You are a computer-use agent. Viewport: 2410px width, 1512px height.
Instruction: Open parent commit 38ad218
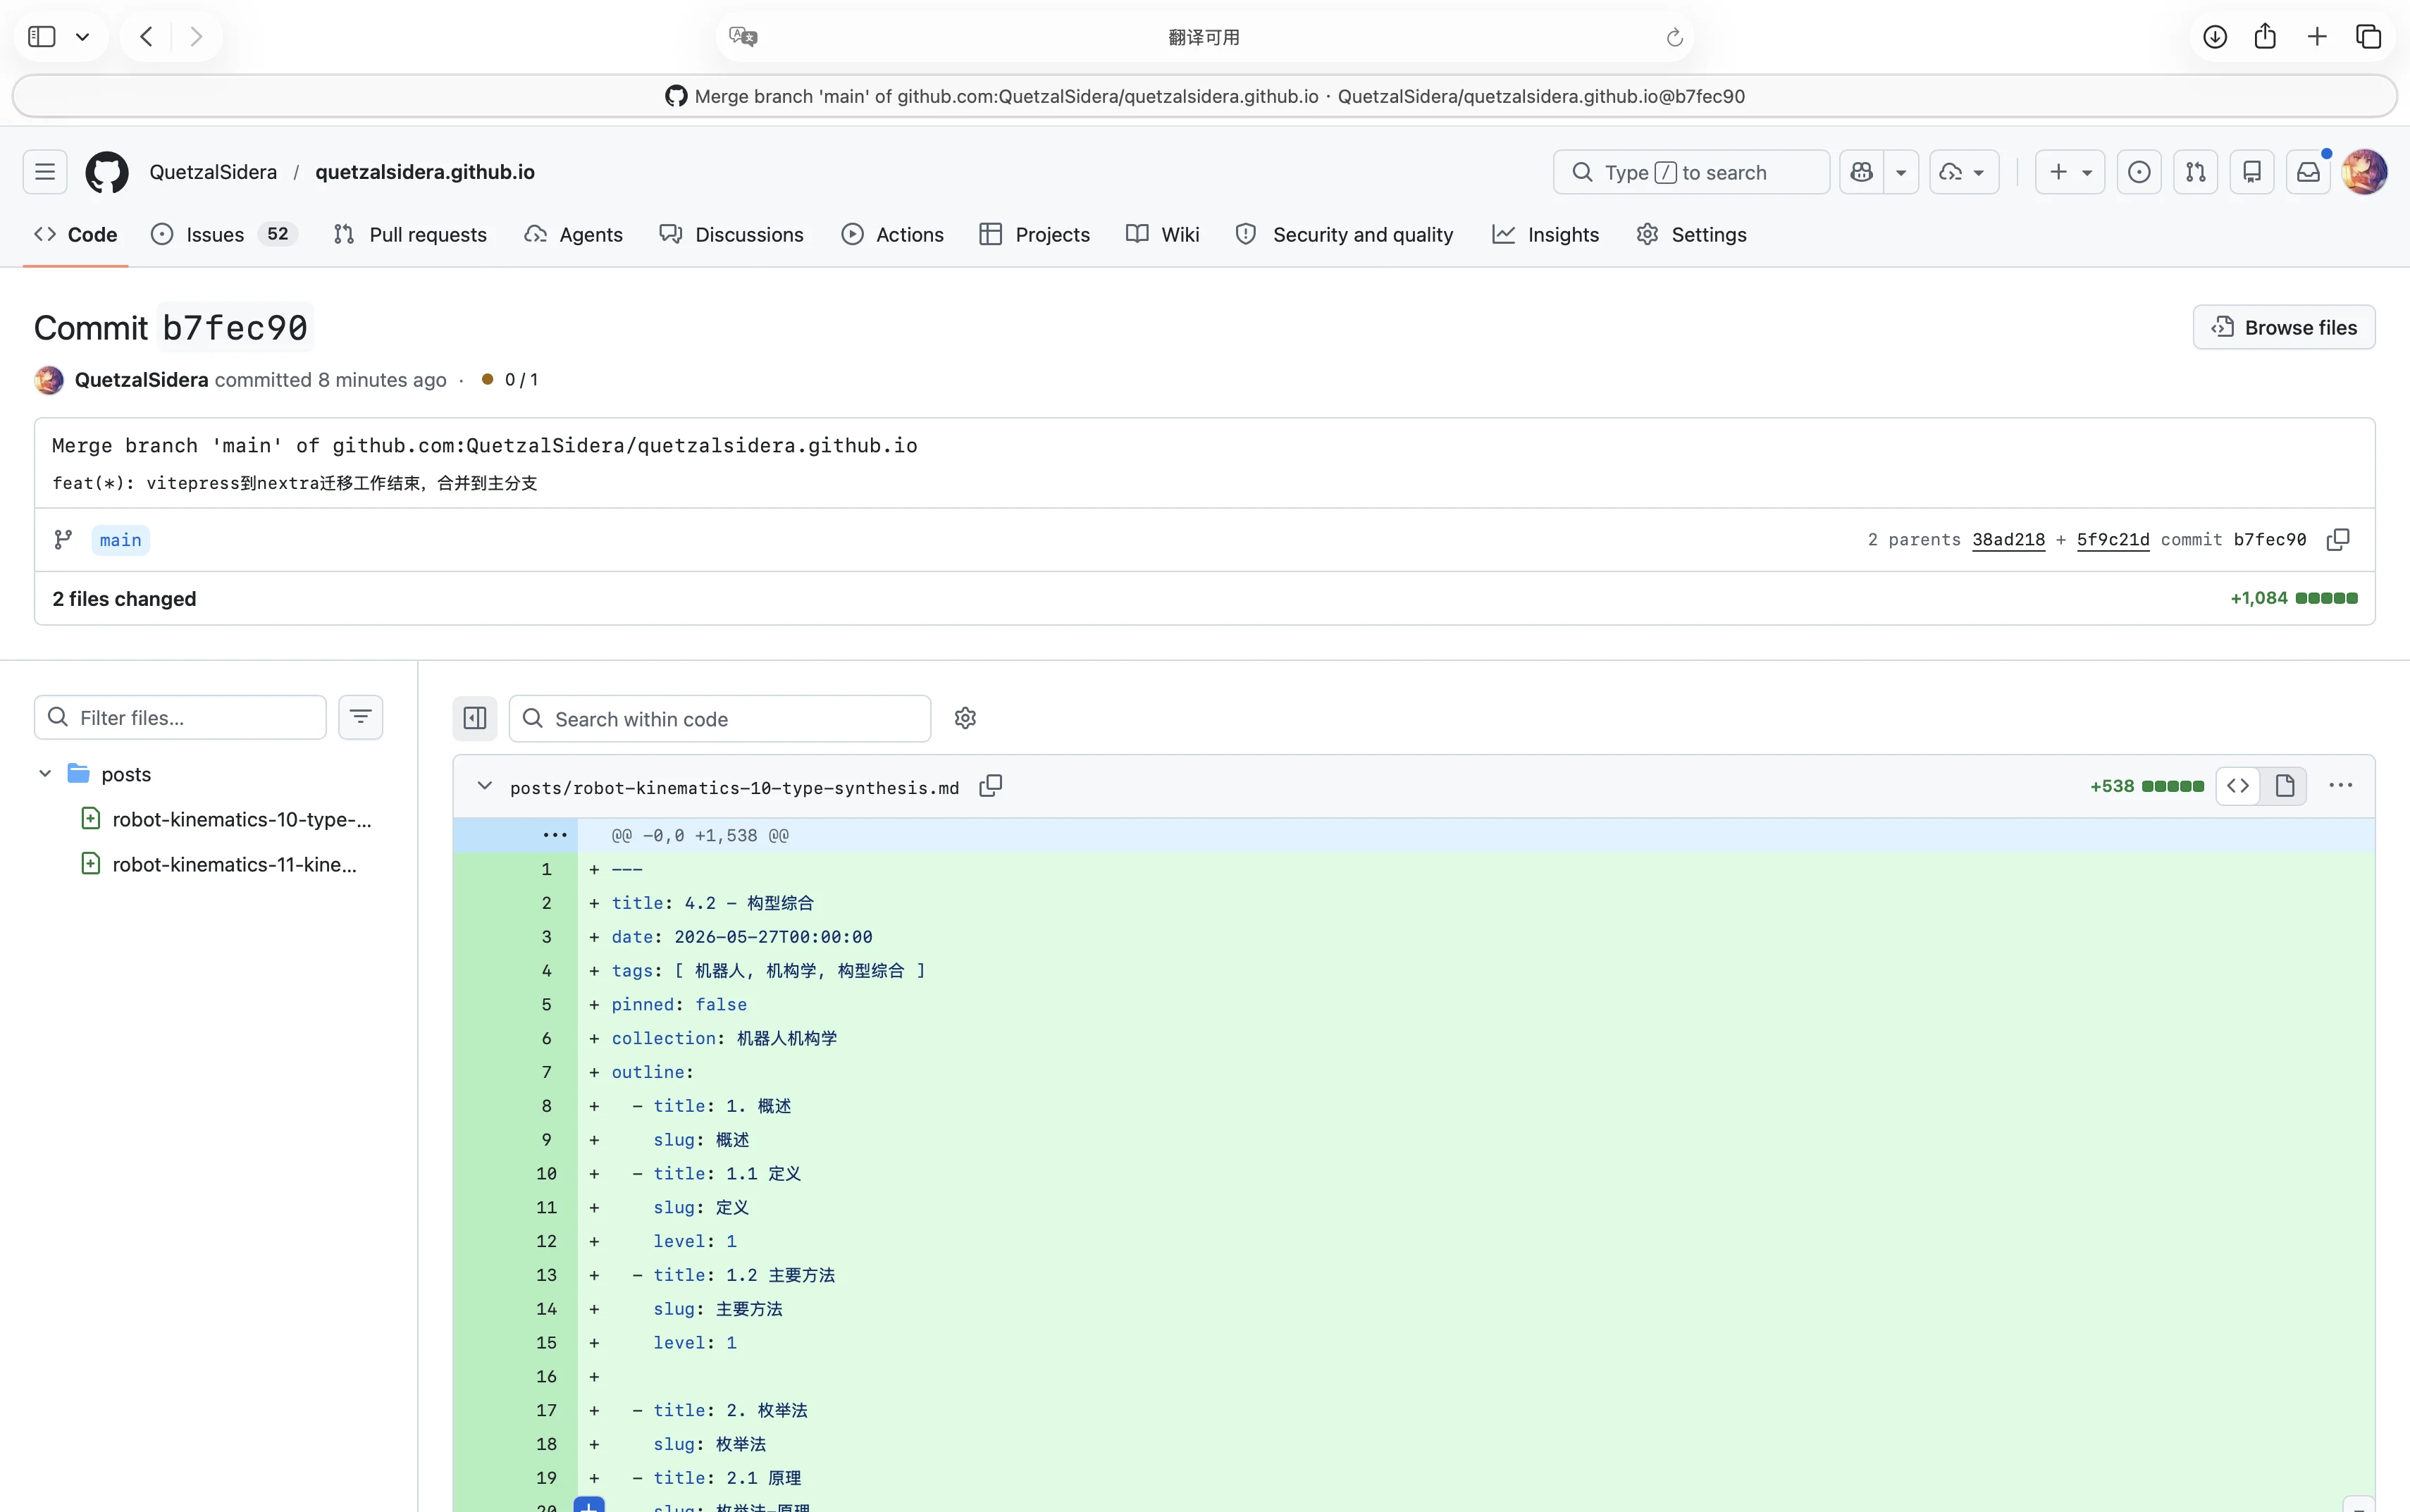point(2008,540)
